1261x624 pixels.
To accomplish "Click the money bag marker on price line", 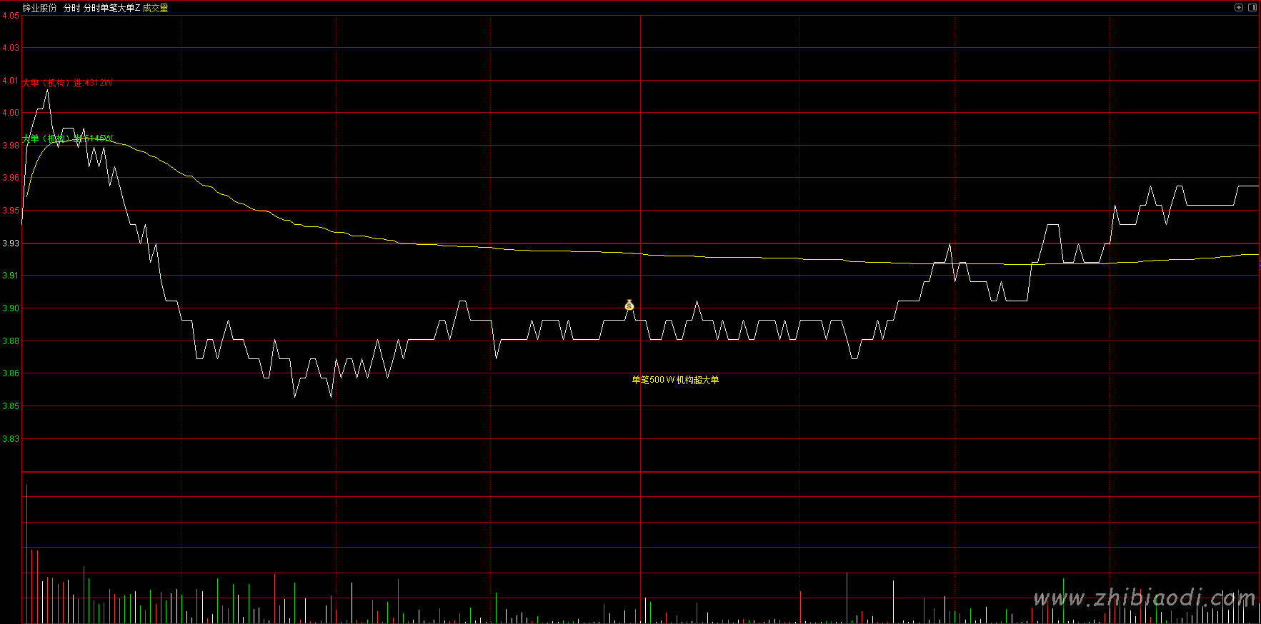I will tap(629, 306).
